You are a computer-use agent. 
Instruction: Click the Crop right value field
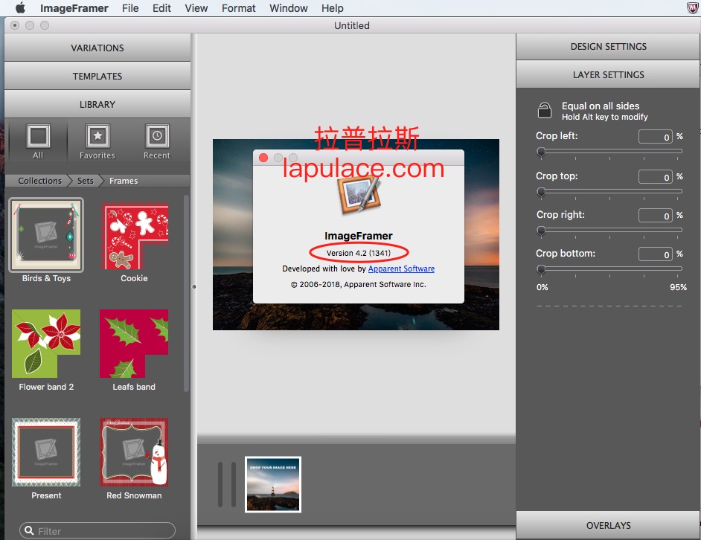(x=656, y=216)
